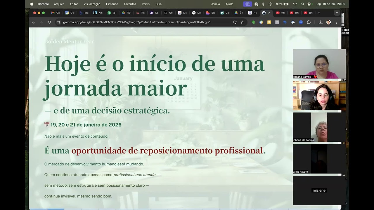Viewport: 374px width, 210px height.
Task: Open the Extensions puzzle icon
Action: (309, 22)
